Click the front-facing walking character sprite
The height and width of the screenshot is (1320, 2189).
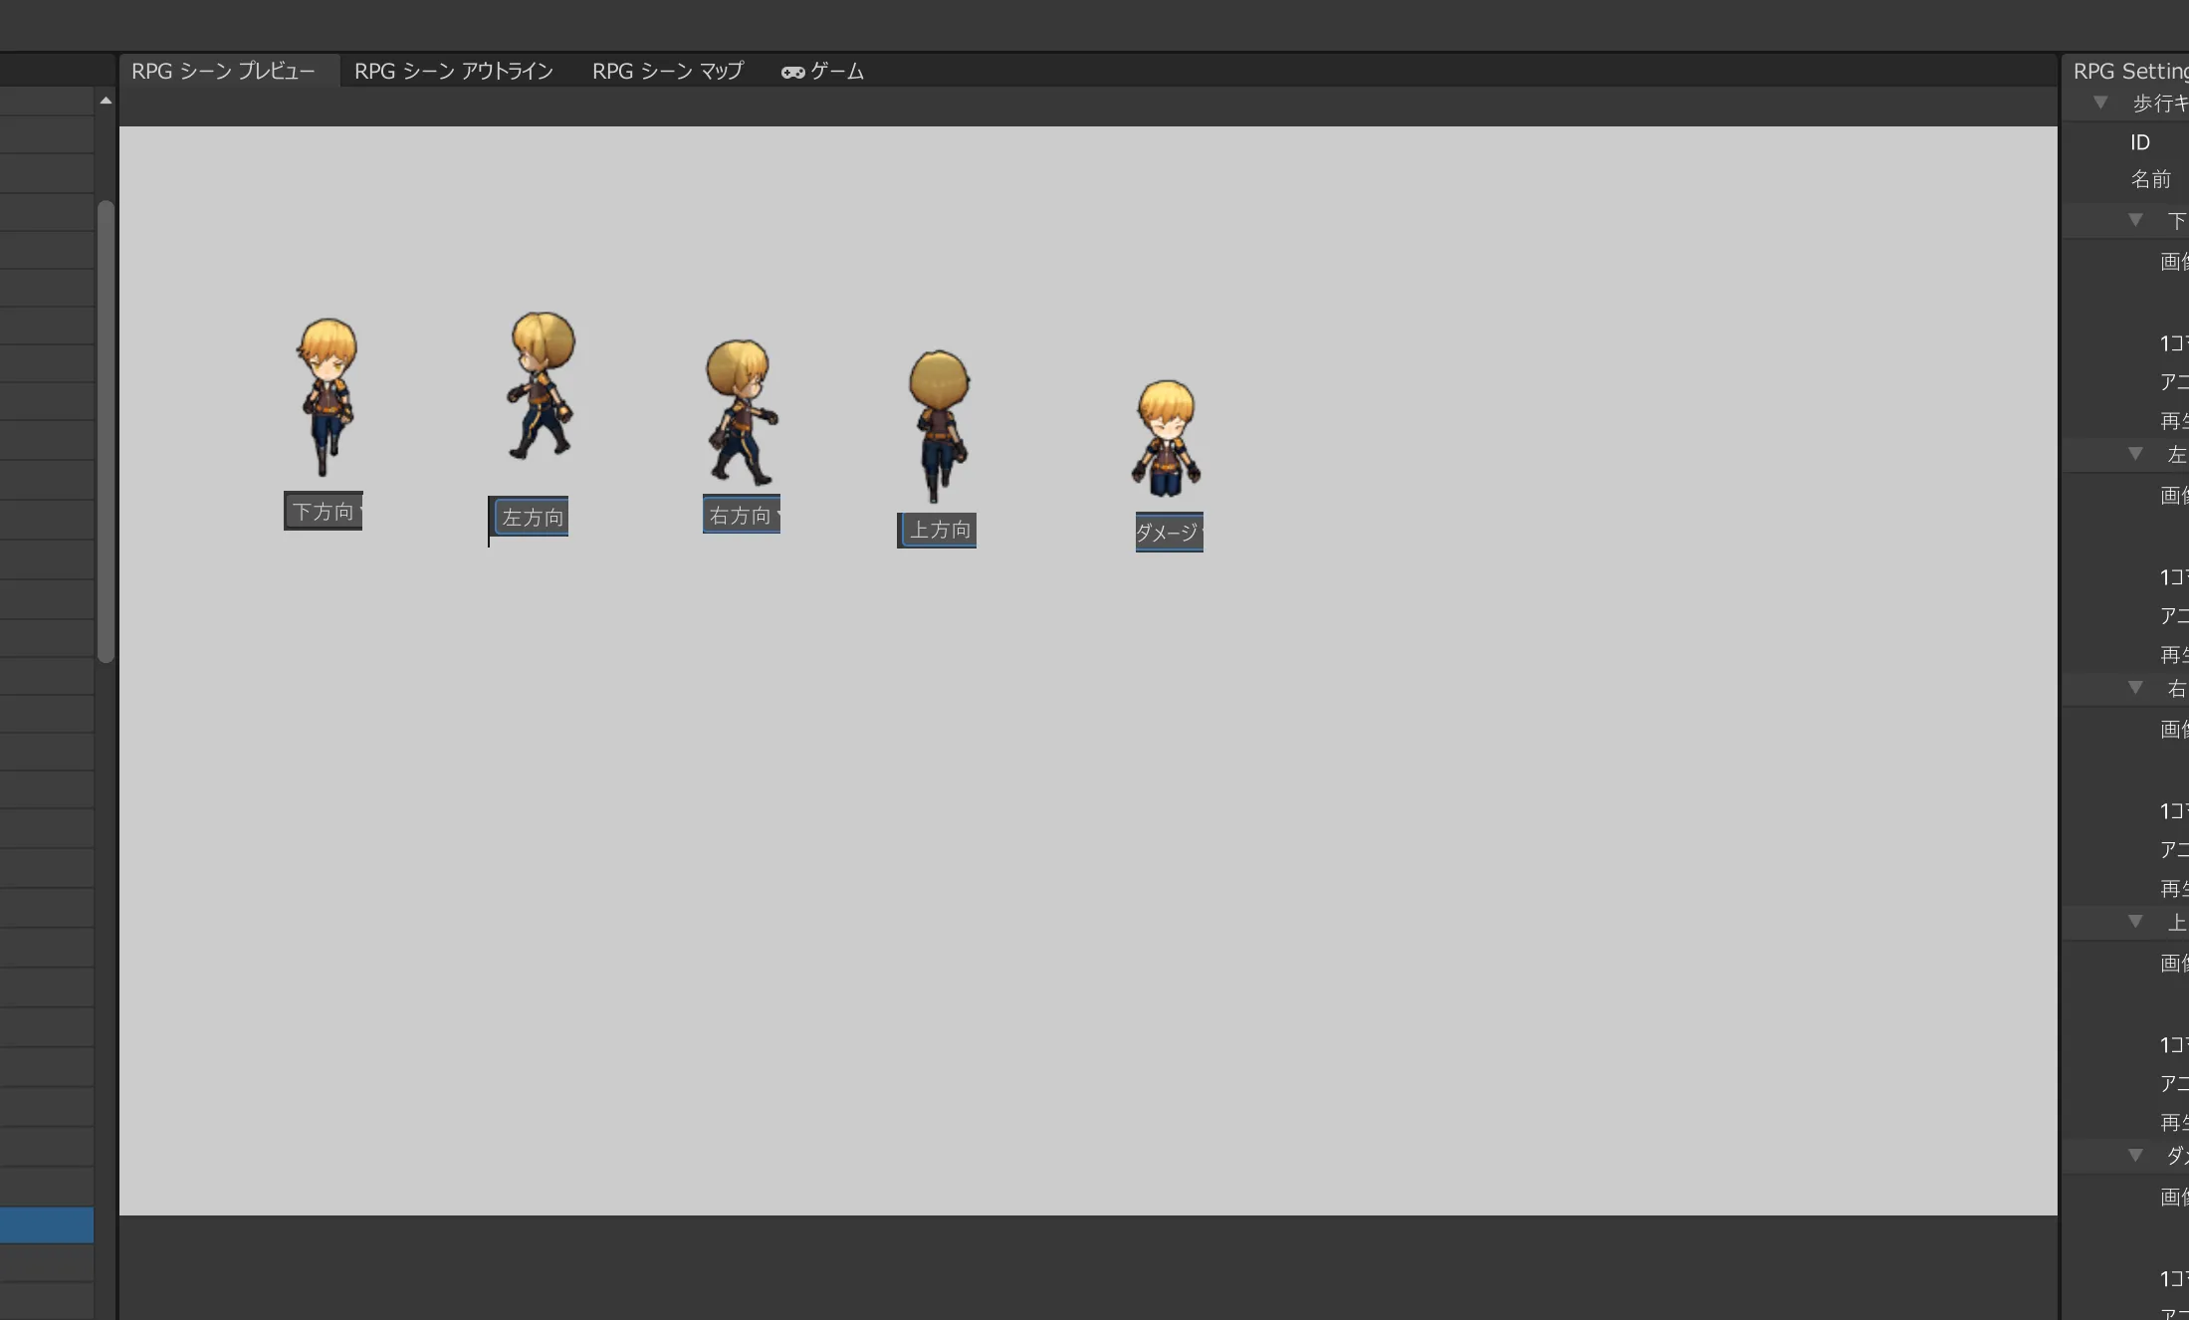pos(327,397)
